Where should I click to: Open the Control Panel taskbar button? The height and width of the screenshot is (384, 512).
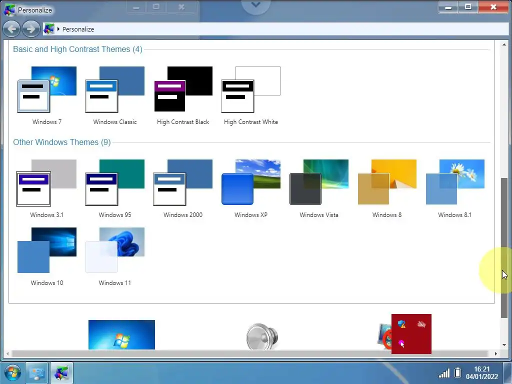(x=36, y=372)
